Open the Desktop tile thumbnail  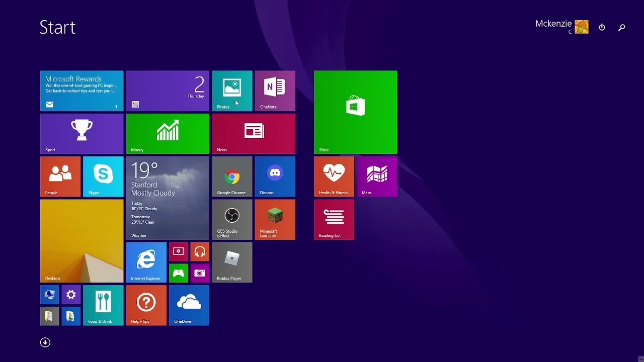82,241
